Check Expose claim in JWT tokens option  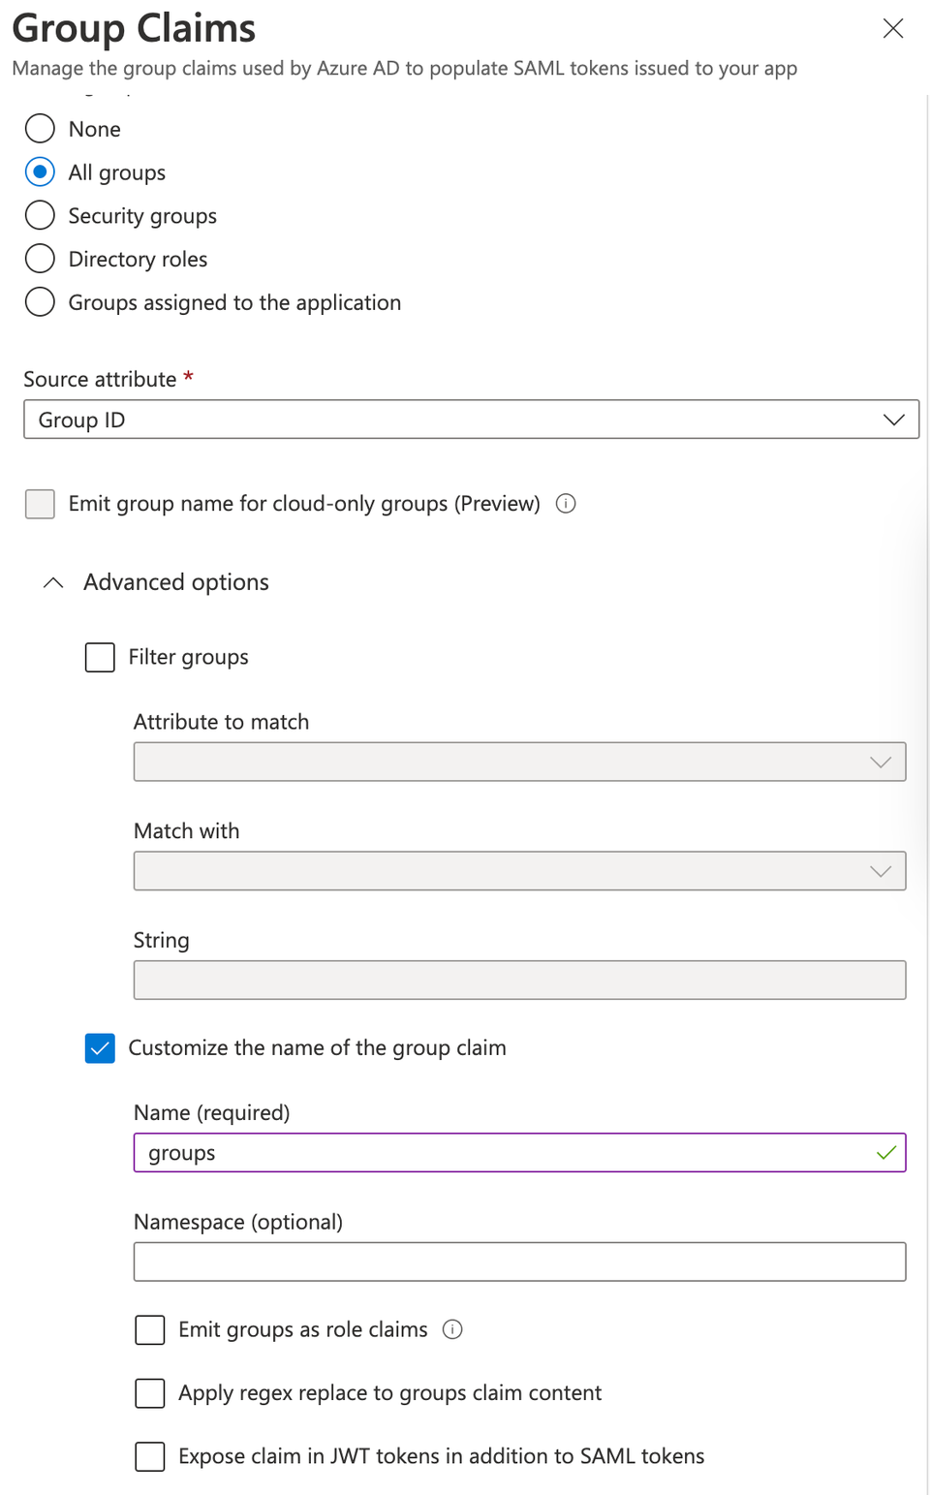click(x=150, y=1456)
